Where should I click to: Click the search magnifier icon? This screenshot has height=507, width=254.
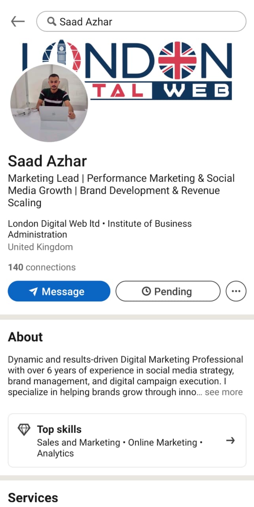pos(51,21)
